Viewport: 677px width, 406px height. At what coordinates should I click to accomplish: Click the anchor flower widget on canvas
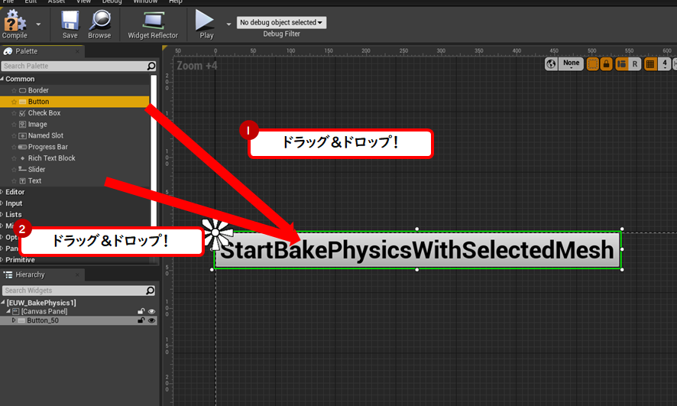pyautogui.click(x=215, y=234)
